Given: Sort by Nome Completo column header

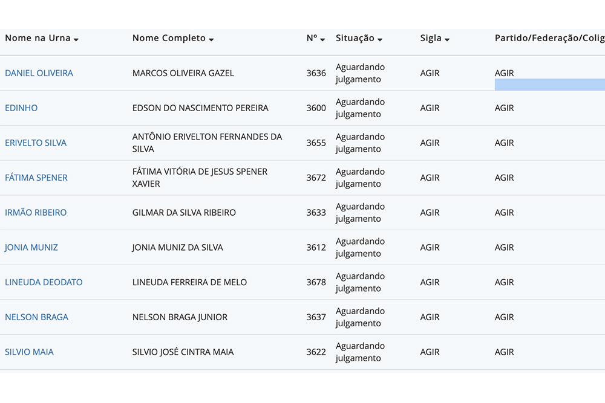Looking at the screenshot, I should (173, 38).
